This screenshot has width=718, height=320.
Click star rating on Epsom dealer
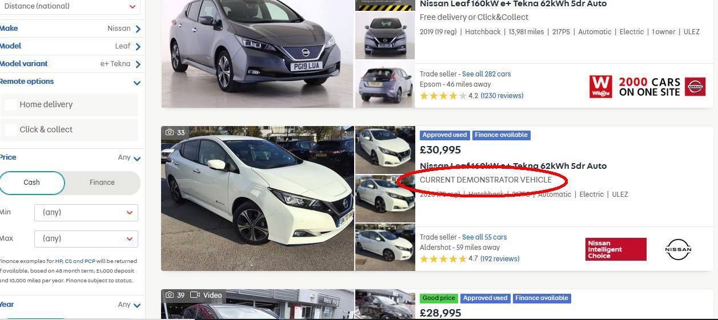point(443,96)
